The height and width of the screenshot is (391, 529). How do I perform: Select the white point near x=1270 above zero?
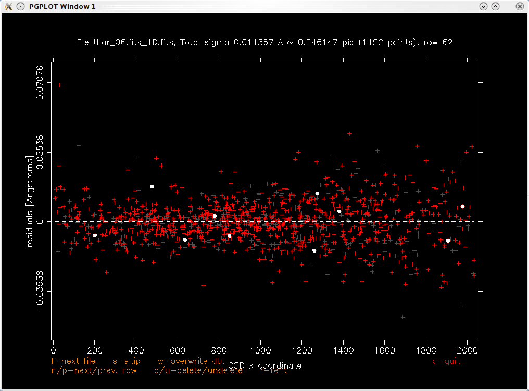click(317, 194)
